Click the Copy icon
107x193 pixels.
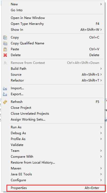(x=5, y=37)
